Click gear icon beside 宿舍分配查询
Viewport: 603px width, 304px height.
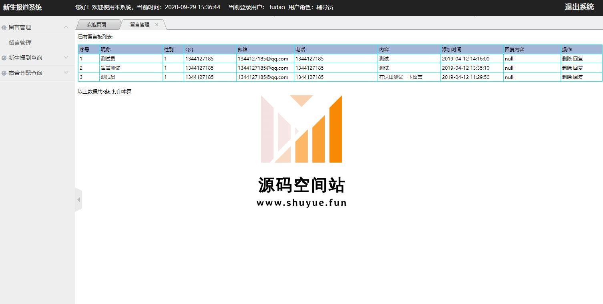click(4, 73)
